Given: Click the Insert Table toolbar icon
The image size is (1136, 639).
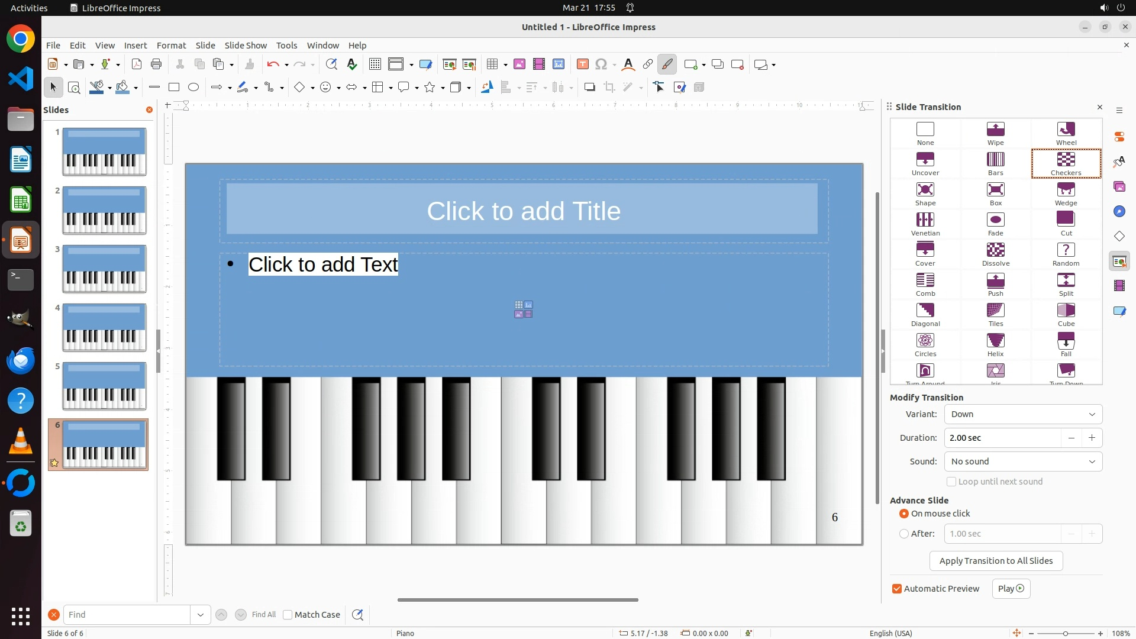Looking at the screenshot, I should click(492, 64).
